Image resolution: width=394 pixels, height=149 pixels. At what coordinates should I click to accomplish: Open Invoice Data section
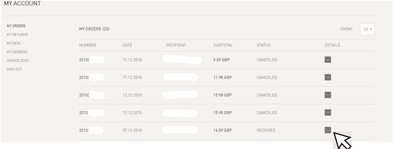18,61
